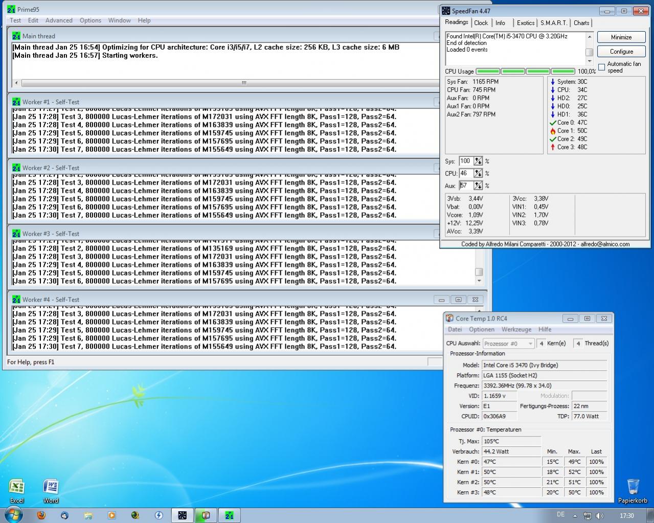This screenshot has width=654, height=523.
Task: Click the CPU speed spinner arrows
Action: pyautogui.click(x=478, y=173)
